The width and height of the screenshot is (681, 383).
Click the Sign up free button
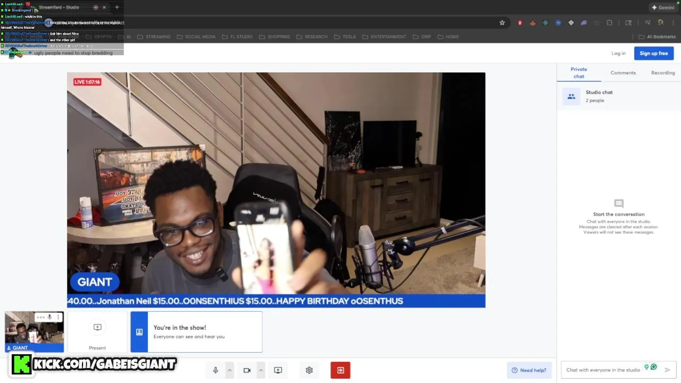point(654,53)
